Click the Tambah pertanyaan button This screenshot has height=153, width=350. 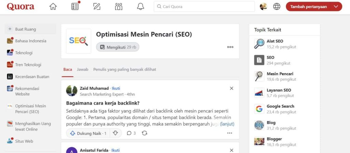click(309, 7)
